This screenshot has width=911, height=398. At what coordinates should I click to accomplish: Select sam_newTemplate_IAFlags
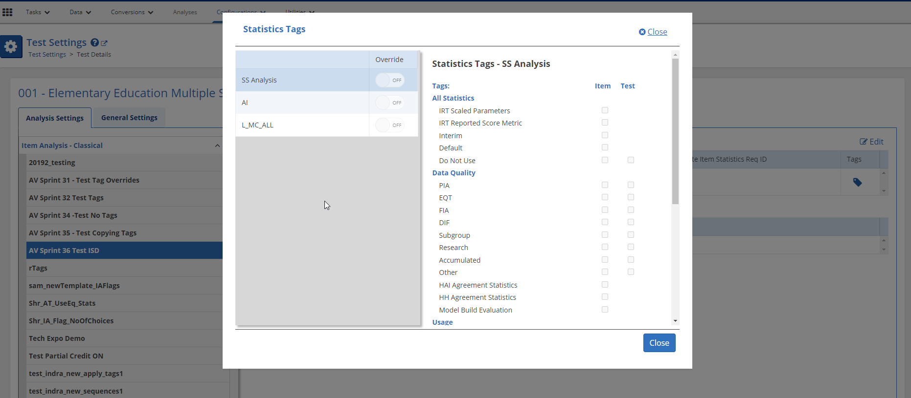pyautogui.click(x=124, y=286)
